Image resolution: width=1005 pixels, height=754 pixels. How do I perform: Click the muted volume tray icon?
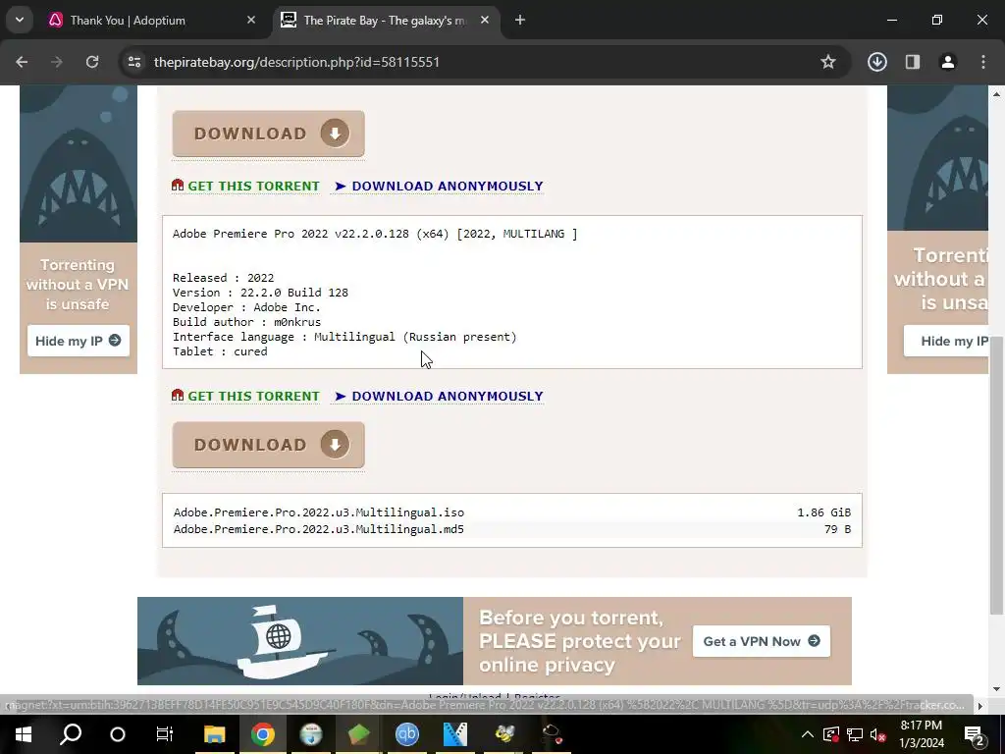click(877, 734)
